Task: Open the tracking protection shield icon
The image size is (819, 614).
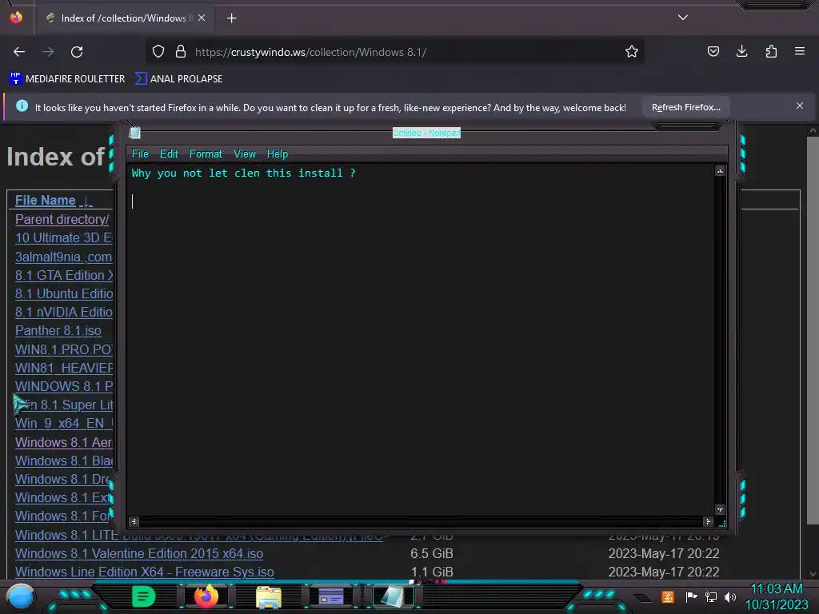Action: (x=158, y=51)
